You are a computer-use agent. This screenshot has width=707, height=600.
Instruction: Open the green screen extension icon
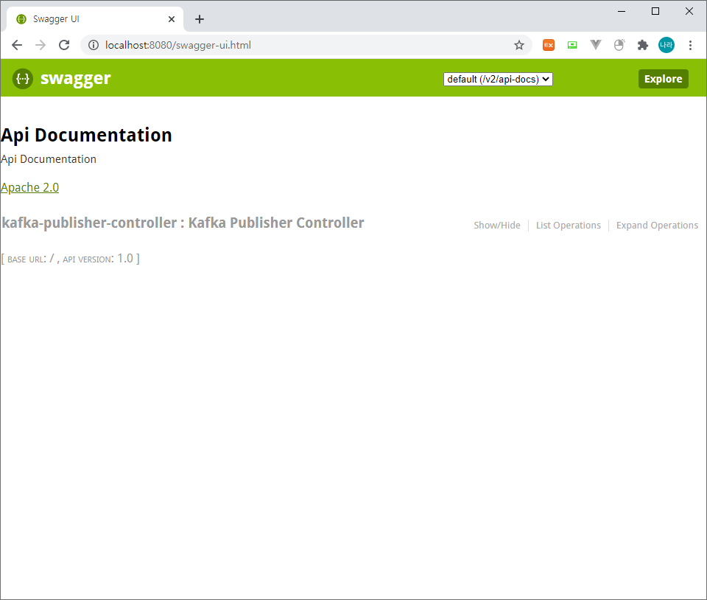[x=572, y=45]
